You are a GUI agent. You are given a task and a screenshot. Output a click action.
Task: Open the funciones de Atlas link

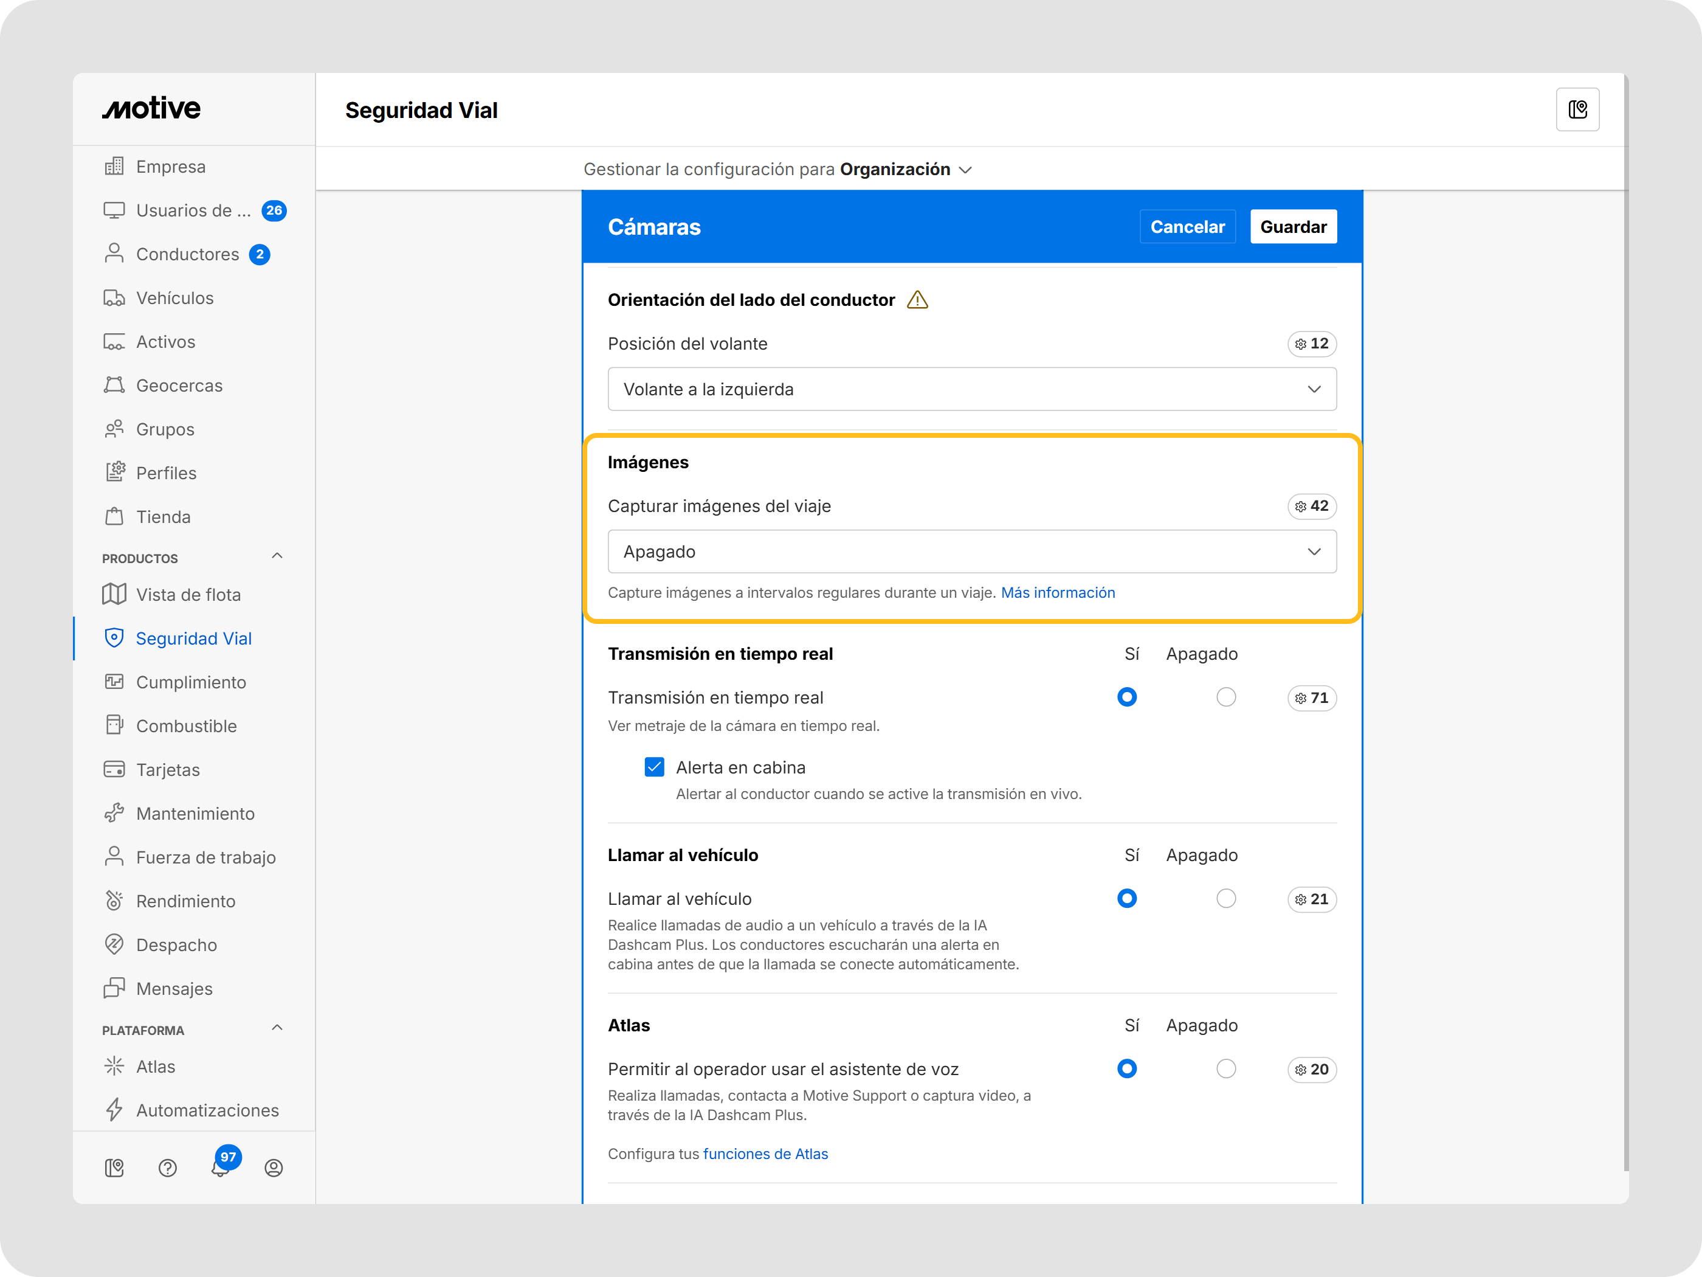[x=765, y=1153]
